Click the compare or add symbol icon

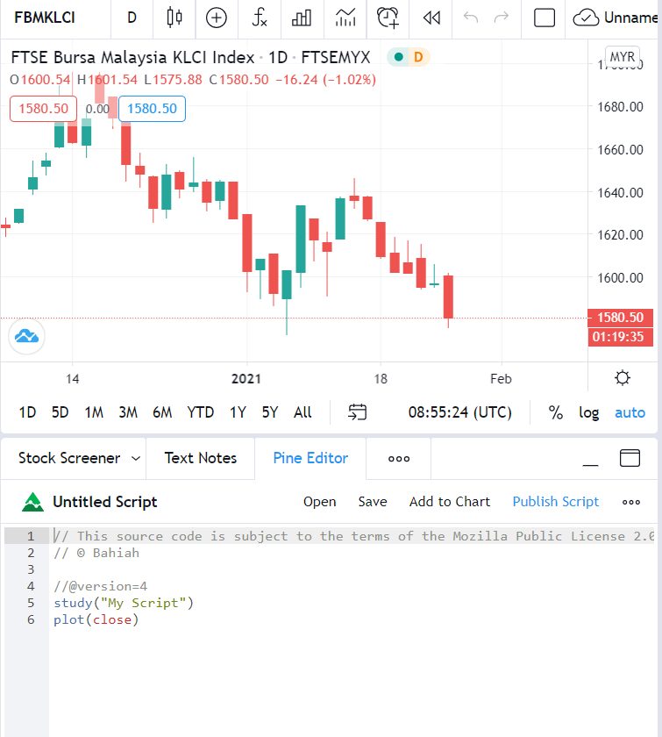coord(216,18)
